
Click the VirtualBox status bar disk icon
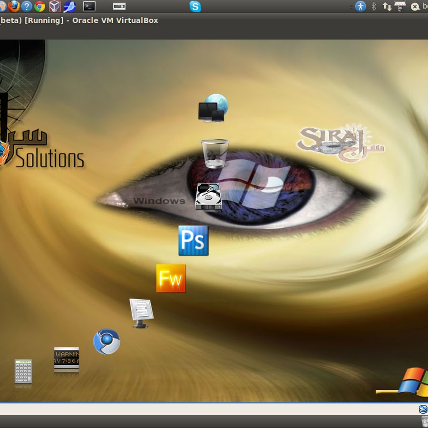423,409
